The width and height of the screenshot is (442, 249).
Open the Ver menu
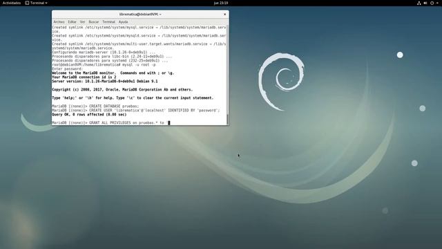pyautogui.click(x=82, y=21)
